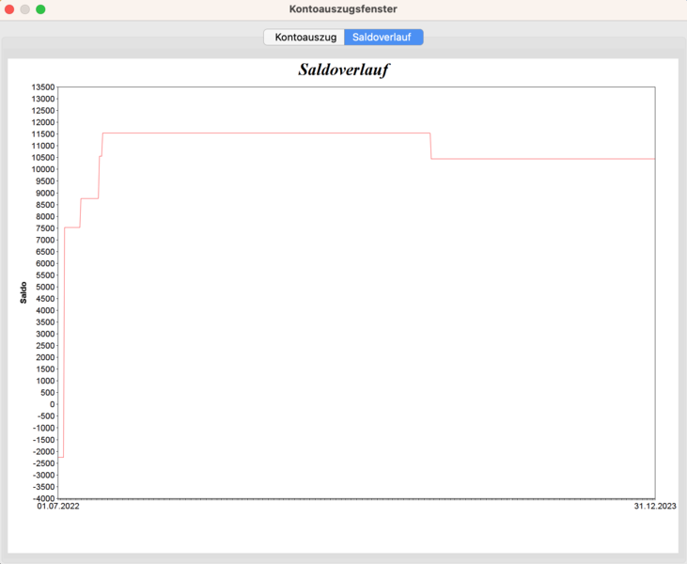Close the Kontoauszugsfenster window

coord(10,9)
